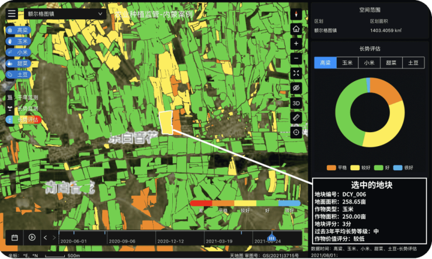Click 作物面积 250.00亩 text
This screenshot has width=432, height=259.
point(340,216)
